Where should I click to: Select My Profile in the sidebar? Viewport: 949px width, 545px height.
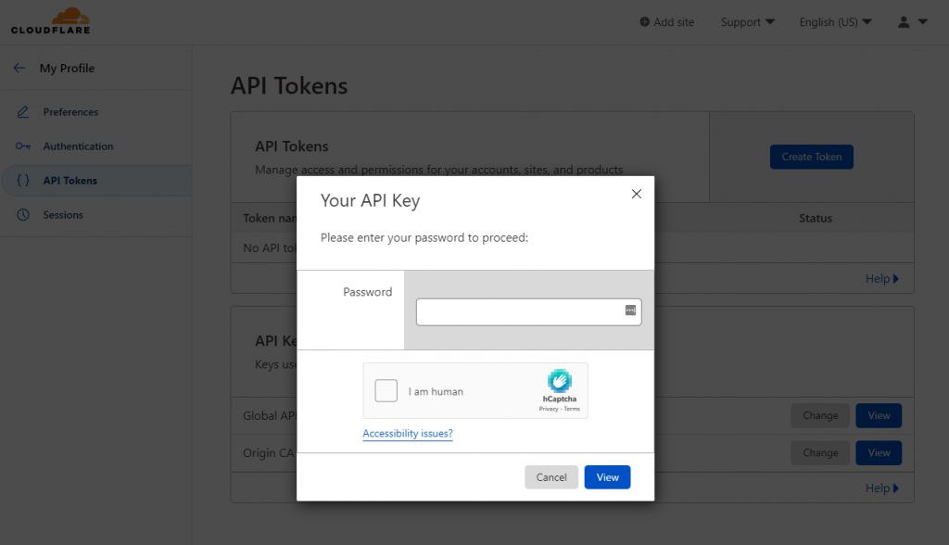click(x=69, y=68)
